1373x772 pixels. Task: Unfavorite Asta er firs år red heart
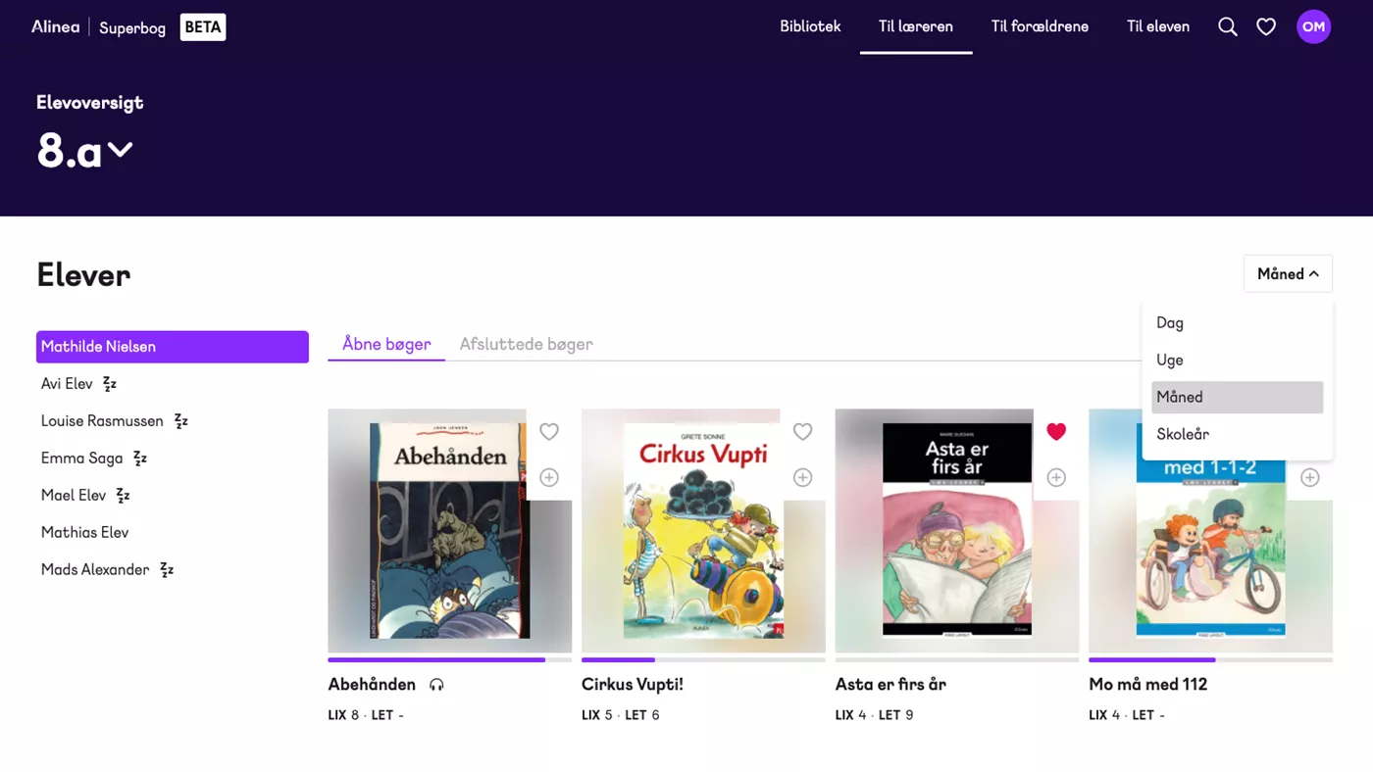(x=1056, y=431)
